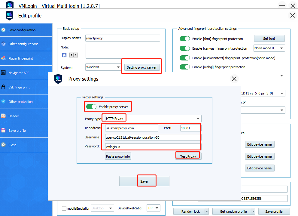Go to SSL fingerprint tab
This screenshot has width=298, height=216.
tap(24, 87)
